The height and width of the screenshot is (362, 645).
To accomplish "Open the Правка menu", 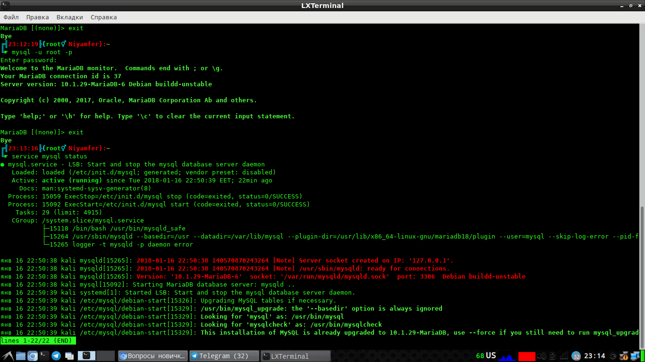I will click(37, 17).
